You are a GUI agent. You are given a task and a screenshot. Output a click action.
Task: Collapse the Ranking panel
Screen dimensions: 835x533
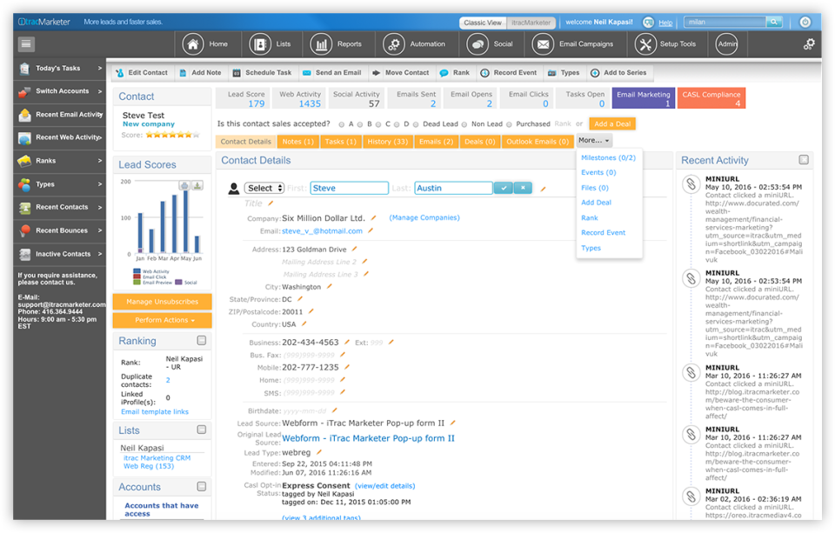tap(202, 340)
